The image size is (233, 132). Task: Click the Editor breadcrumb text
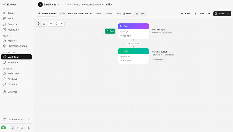click(x=110, y=4)
